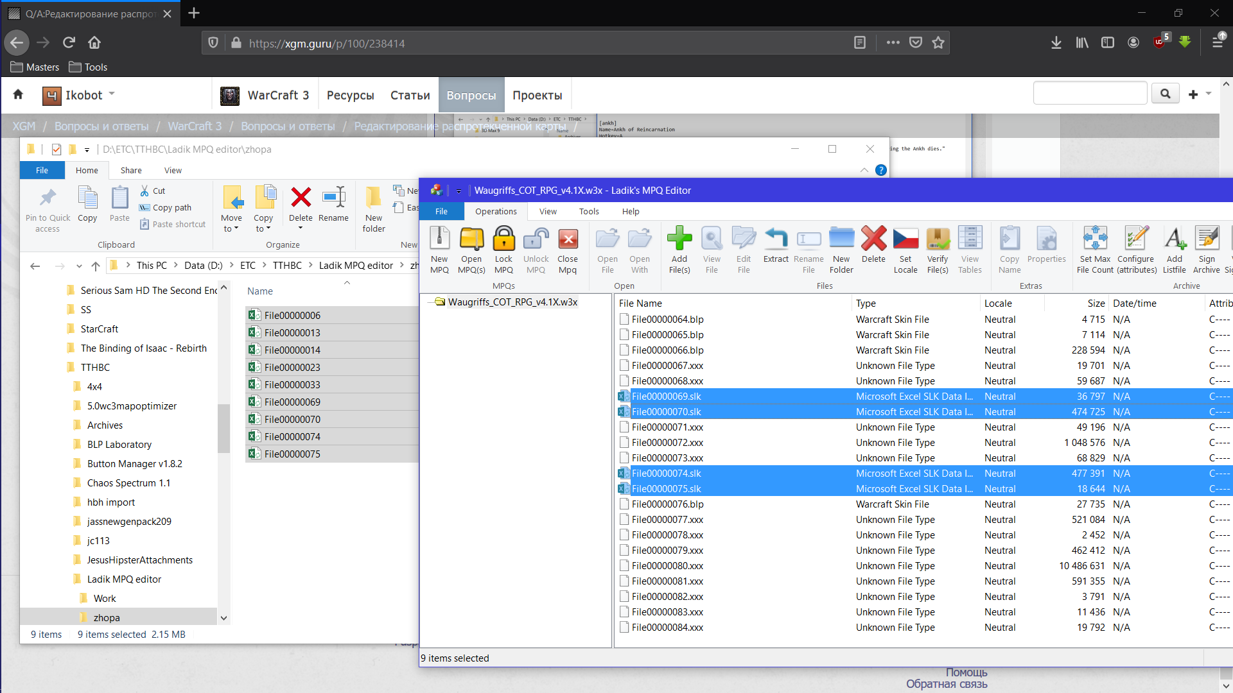Click Set Max File Count icon

pyautogui.click(x=1095, y=239)
